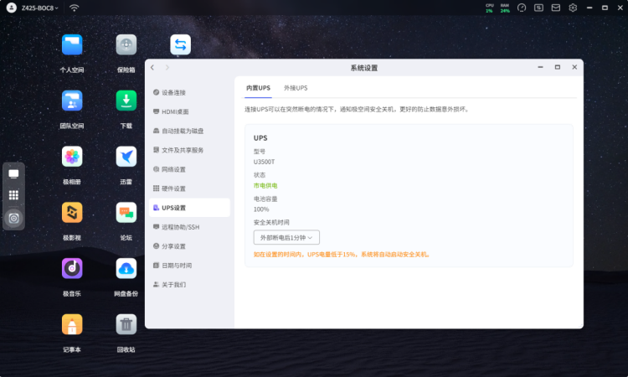Screen dimensions: 628x377
Task: Select the 内置UPS tab
Action: pos(258,88)
